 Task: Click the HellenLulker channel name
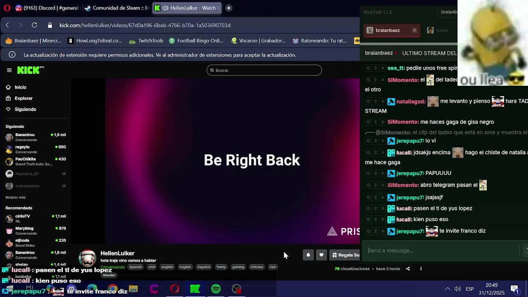click(117, 253)
